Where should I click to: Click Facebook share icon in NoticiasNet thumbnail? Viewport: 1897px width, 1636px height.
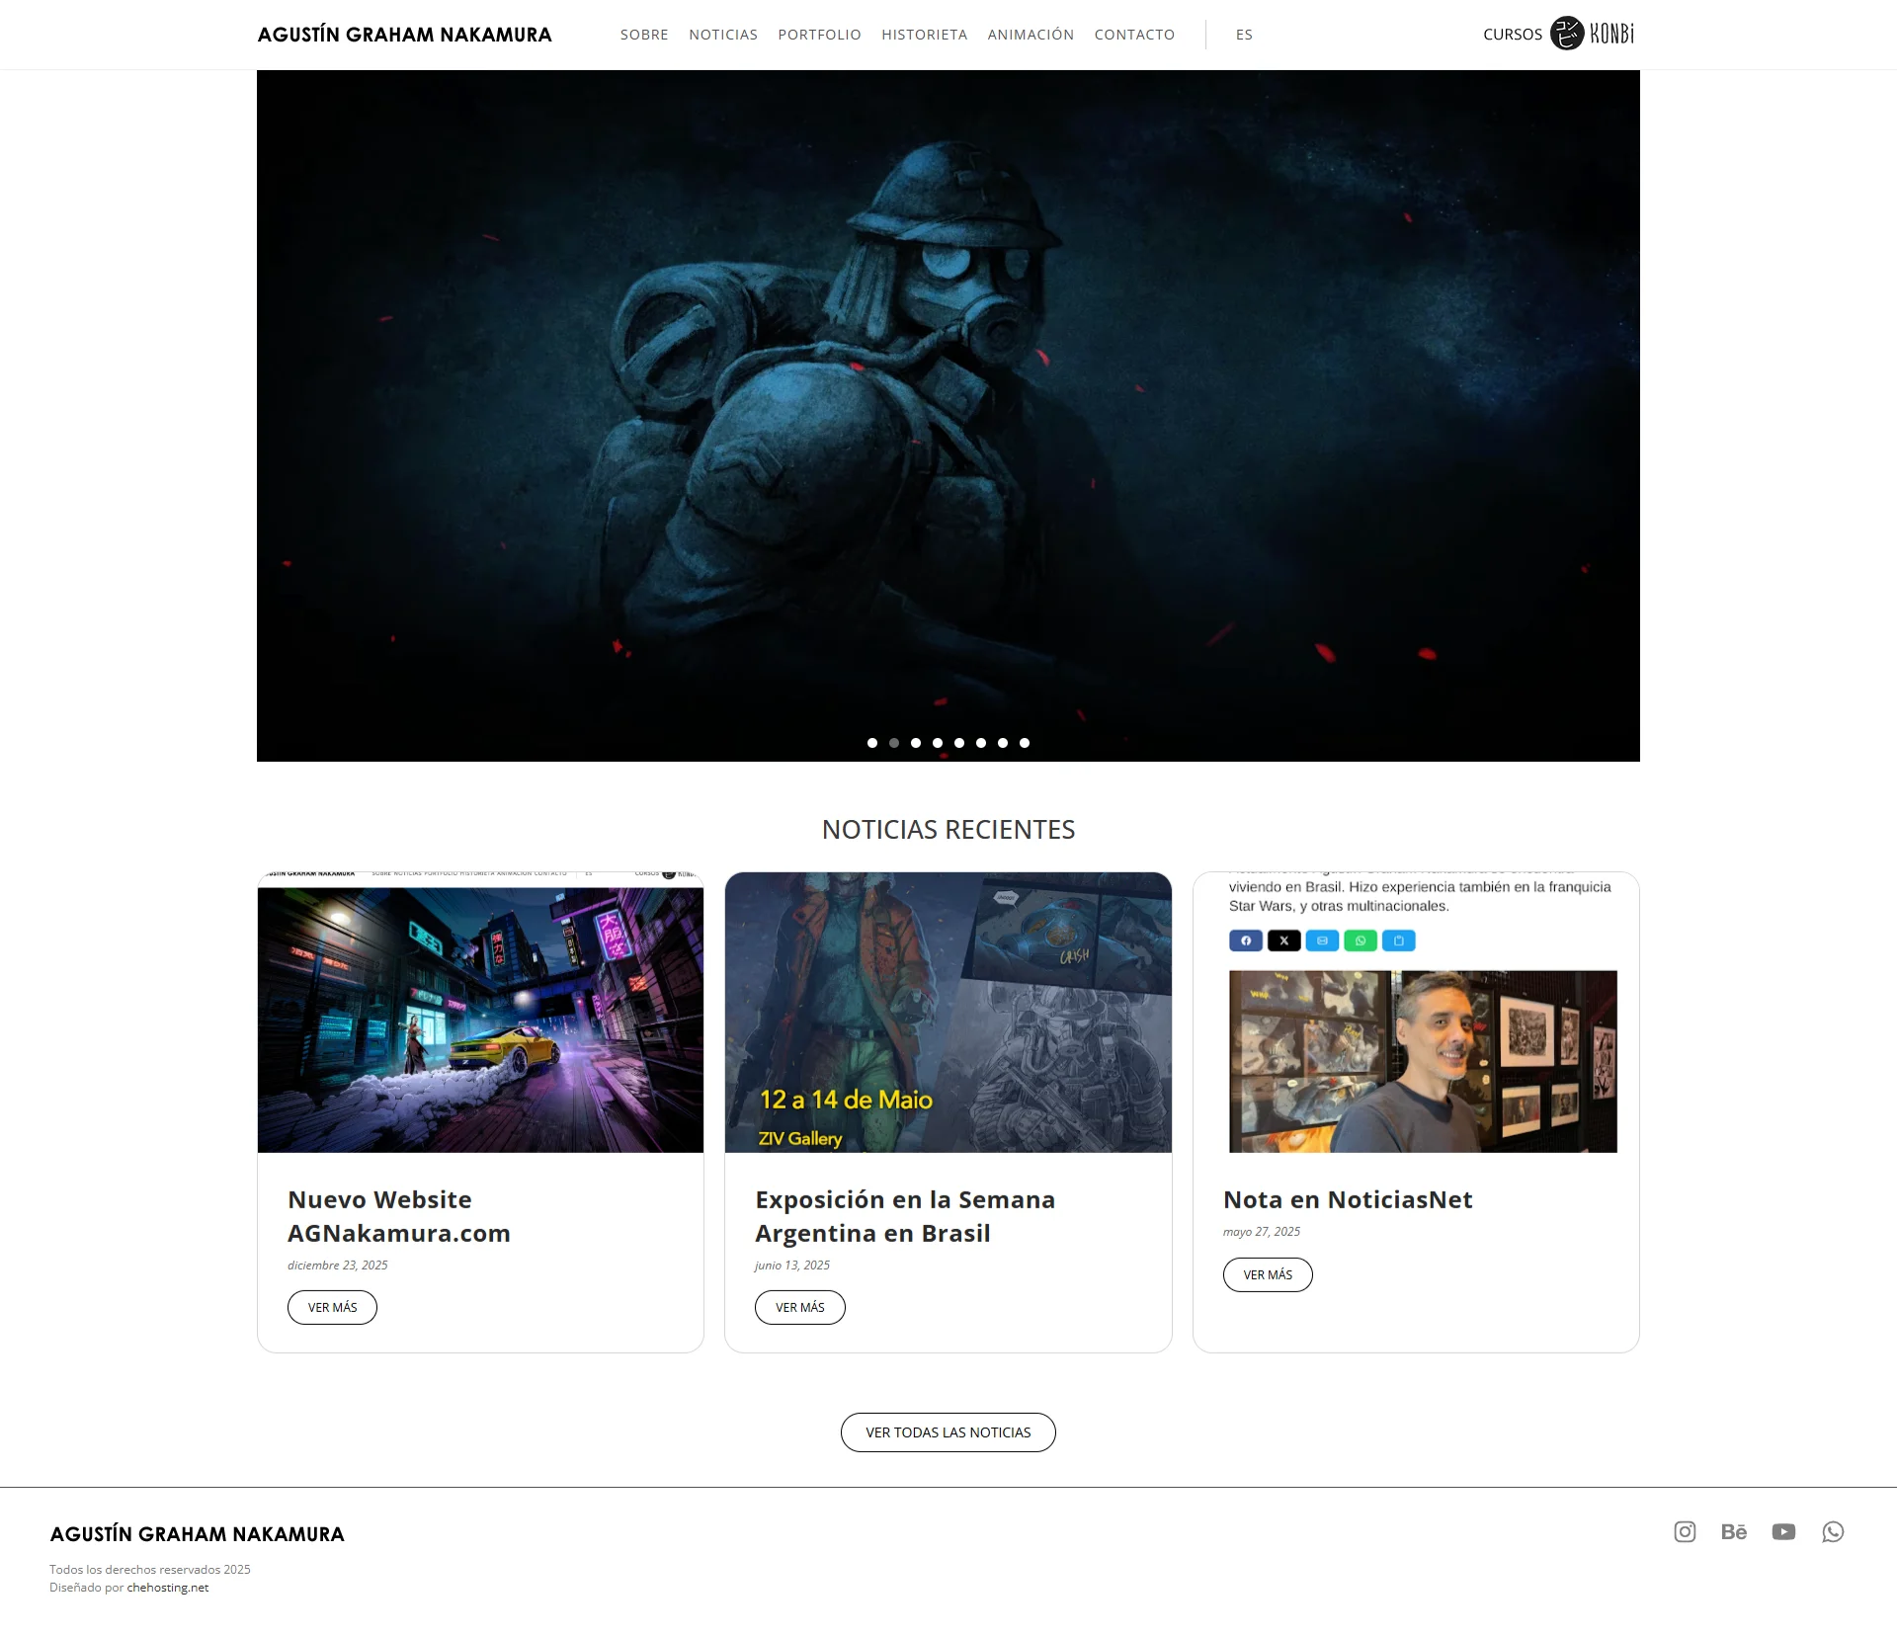(x=1246, y=941)
